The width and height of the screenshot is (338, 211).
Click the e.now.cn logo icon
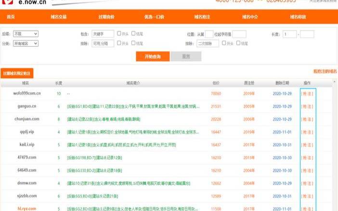[8, 2]
